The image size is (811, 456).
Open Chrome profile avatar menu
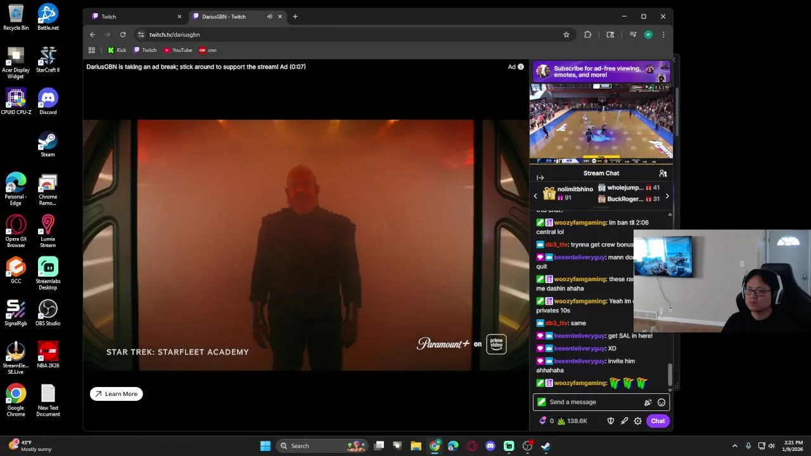point(648,35)
